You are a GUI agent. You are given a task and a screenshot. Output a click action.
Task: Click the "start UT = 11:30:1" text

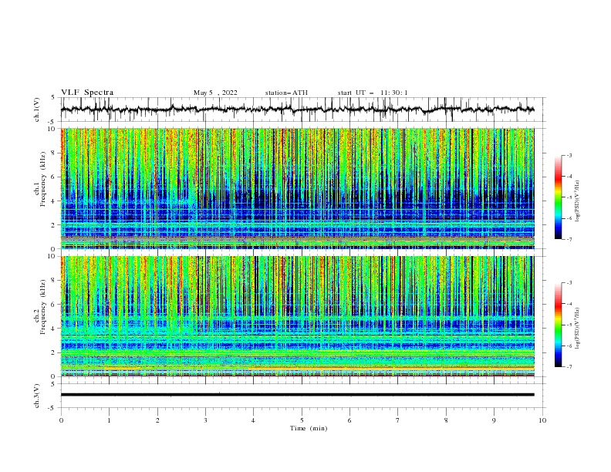pyautogui.click(x=373, y=93)
